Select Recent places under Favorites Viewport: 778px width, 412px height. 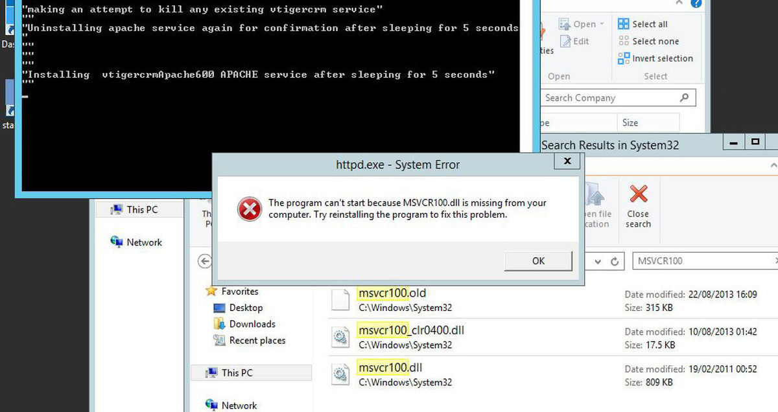[x=257, y=340]
